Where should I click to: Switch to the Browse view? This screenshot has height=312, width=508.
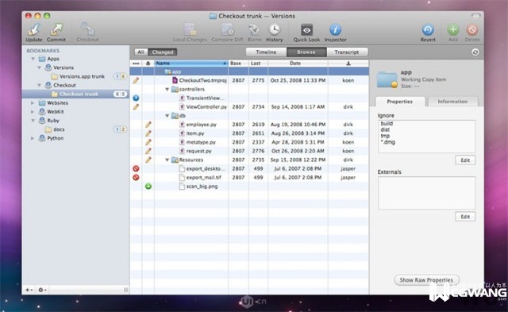tap(306, 52)
